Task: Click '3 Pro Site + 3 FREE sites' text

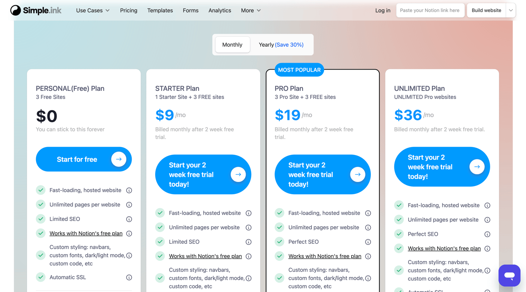Action: point(305,97)
